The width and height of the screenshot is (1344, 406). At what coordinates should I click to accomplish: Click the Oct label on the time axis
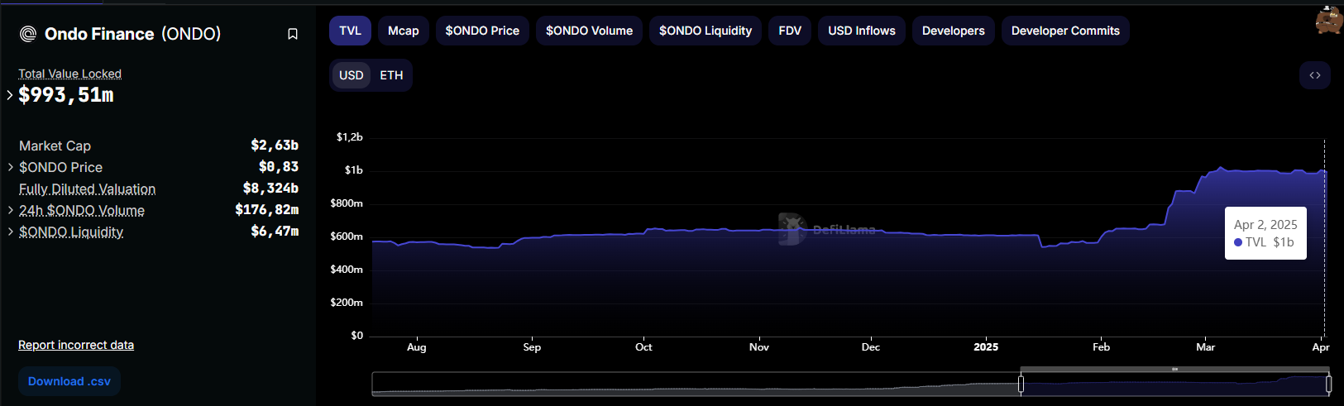643,347
